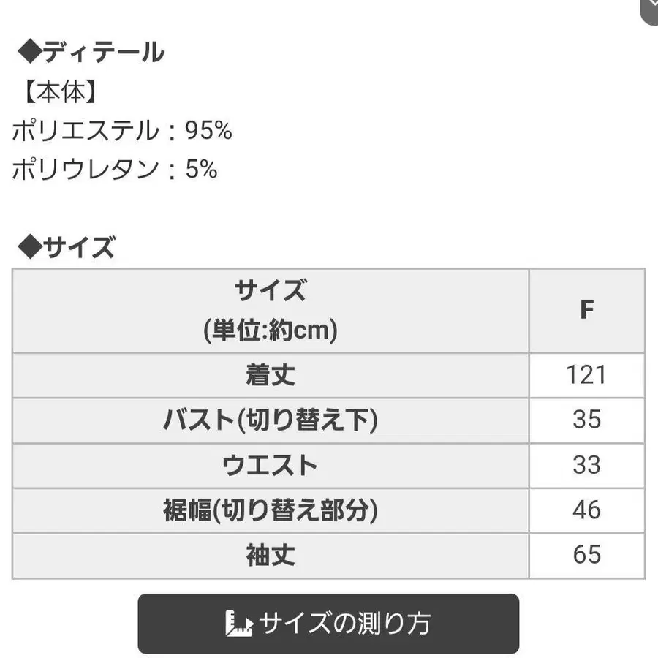Viewport: 658px width, 658px height.
Task: Click the 121 value for 着丈
Action: coord(586,375)
